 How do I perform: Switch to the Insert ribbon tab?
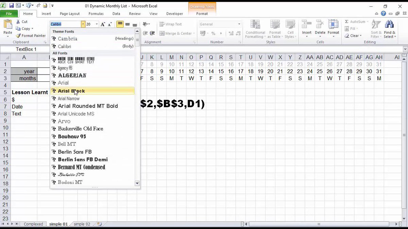coord(46,14)
